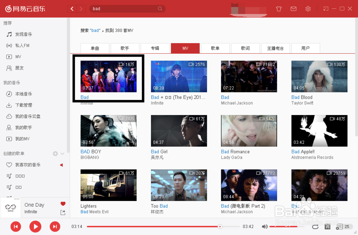The height and width of the screenshot is (235, 358).
Task: Switch to mini mode icon
Action: (325, 9)
